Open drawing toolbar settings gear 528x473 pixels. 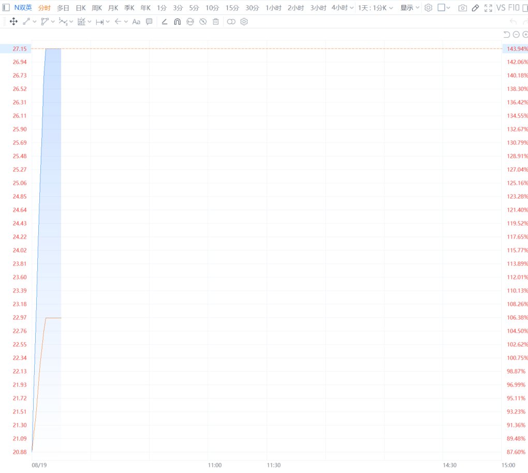click(244, 22)
